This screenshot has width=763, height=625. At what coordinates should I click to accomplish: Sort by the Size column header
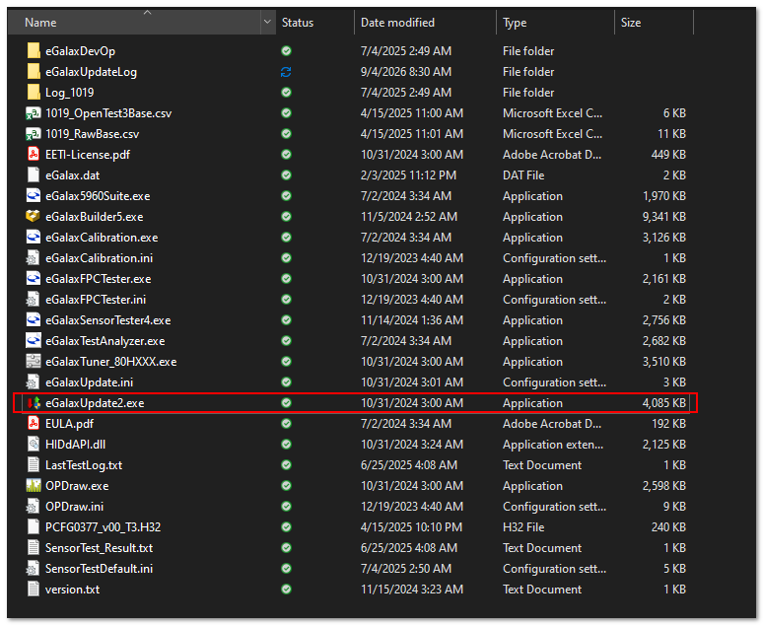[x=654, y=23]
